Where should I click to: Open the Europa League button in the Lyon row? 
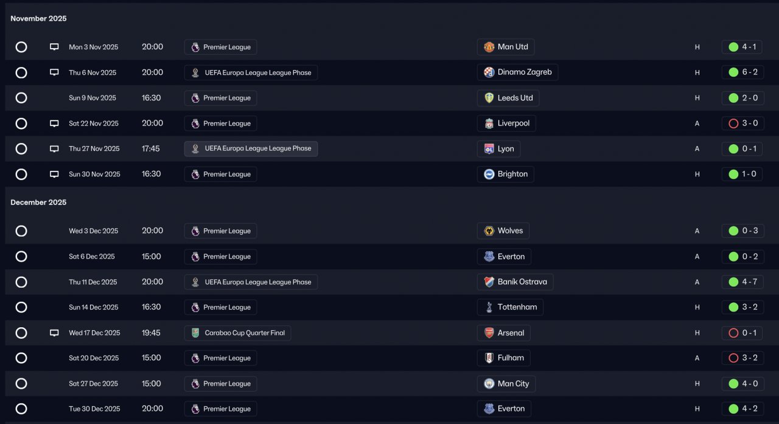[251, 149]
